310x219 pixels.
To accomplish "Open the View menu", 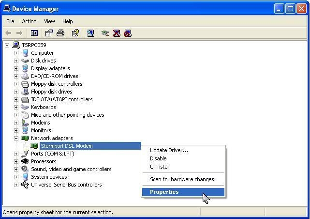I will 49,21.
